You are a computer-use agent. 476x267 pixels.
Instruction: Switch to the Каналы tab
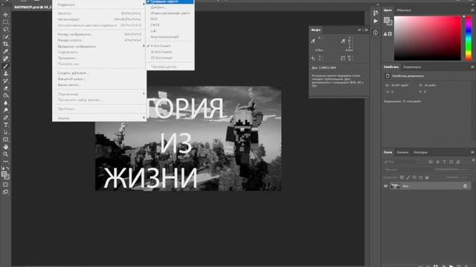[402, 152]
